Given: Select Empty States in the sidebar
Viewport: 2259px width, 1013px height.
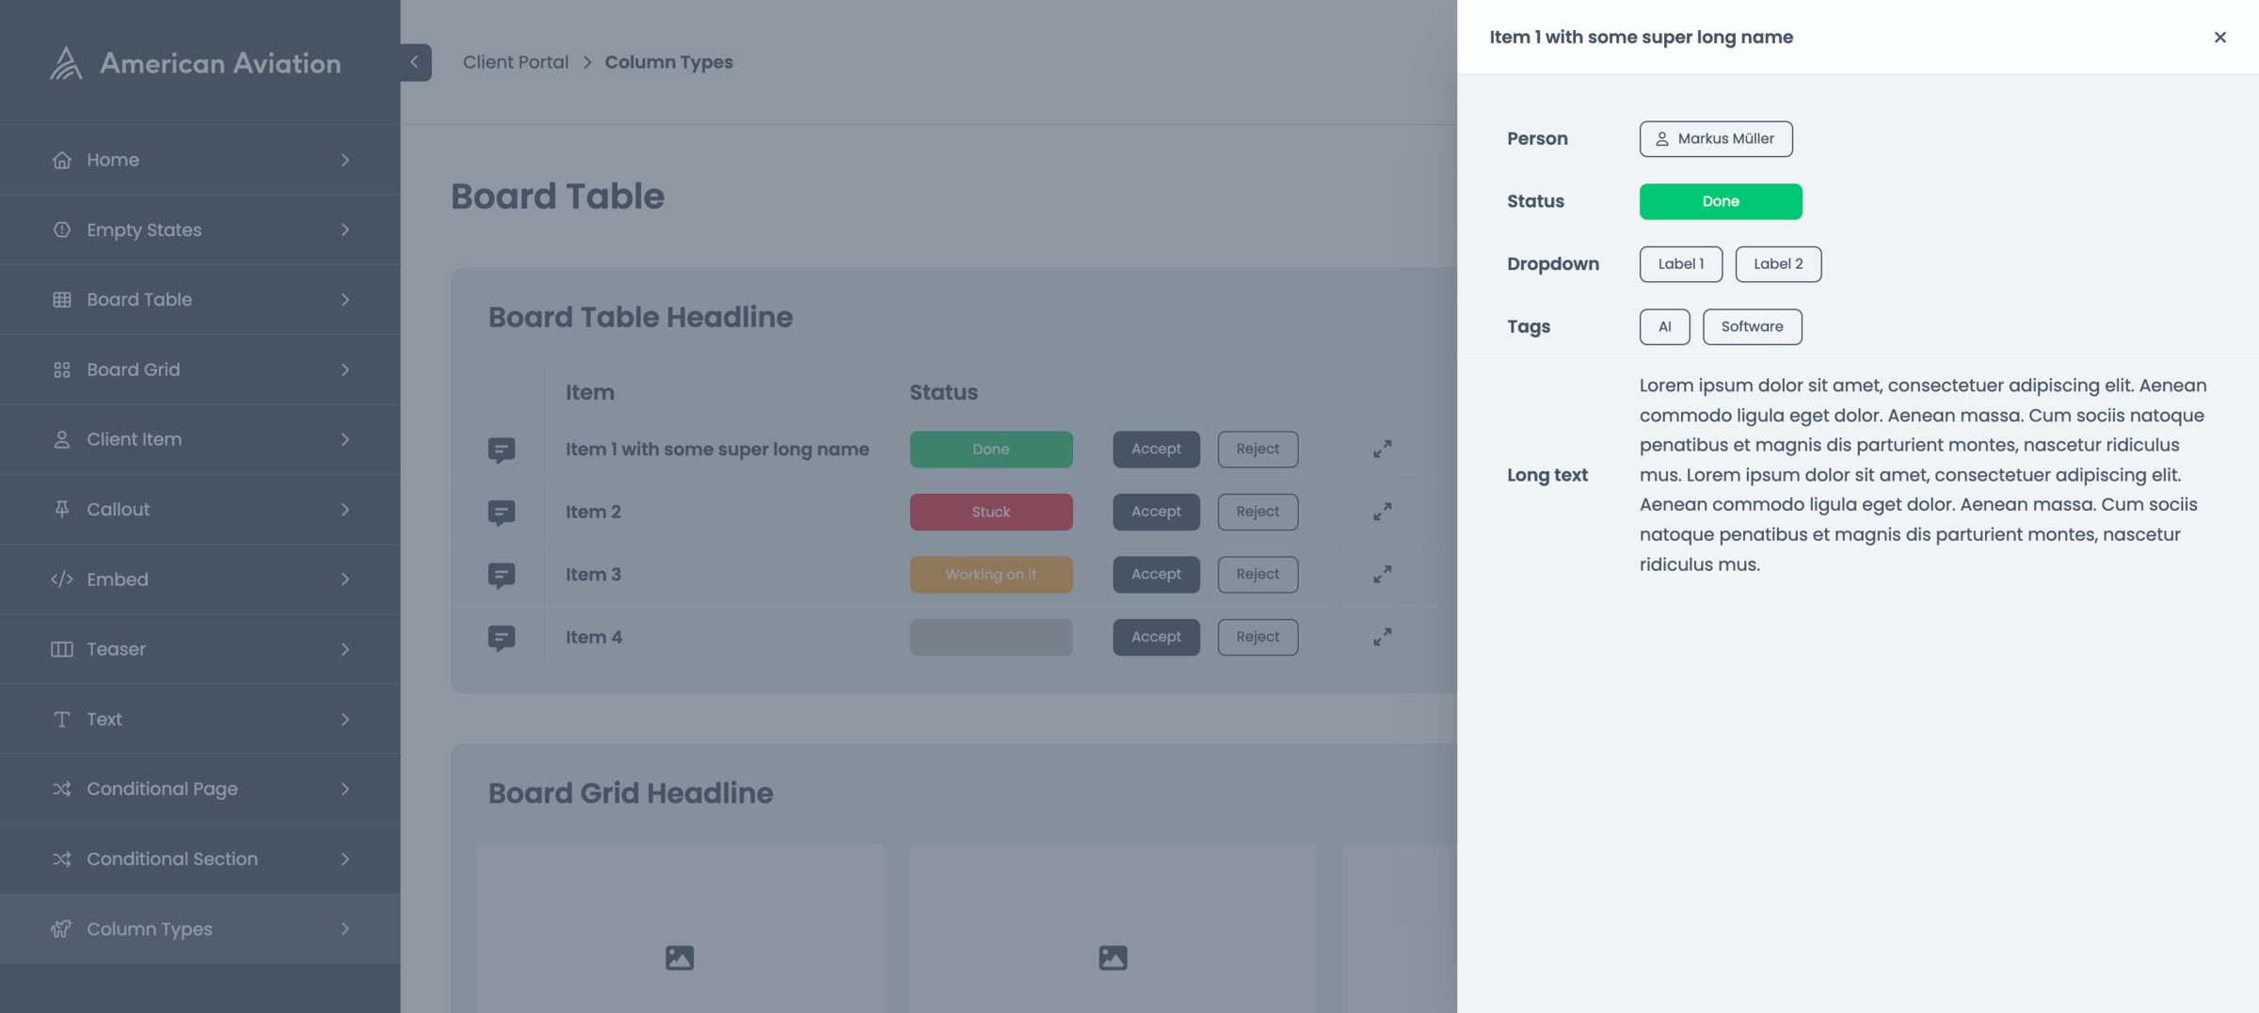Looking at the screenshot, I should 144,230.
